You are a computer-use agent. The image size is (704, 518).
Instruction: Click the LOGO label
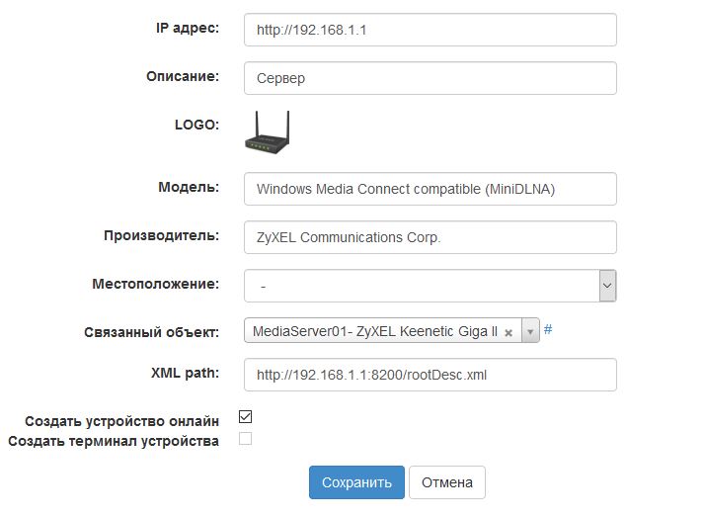coord(196,125)
